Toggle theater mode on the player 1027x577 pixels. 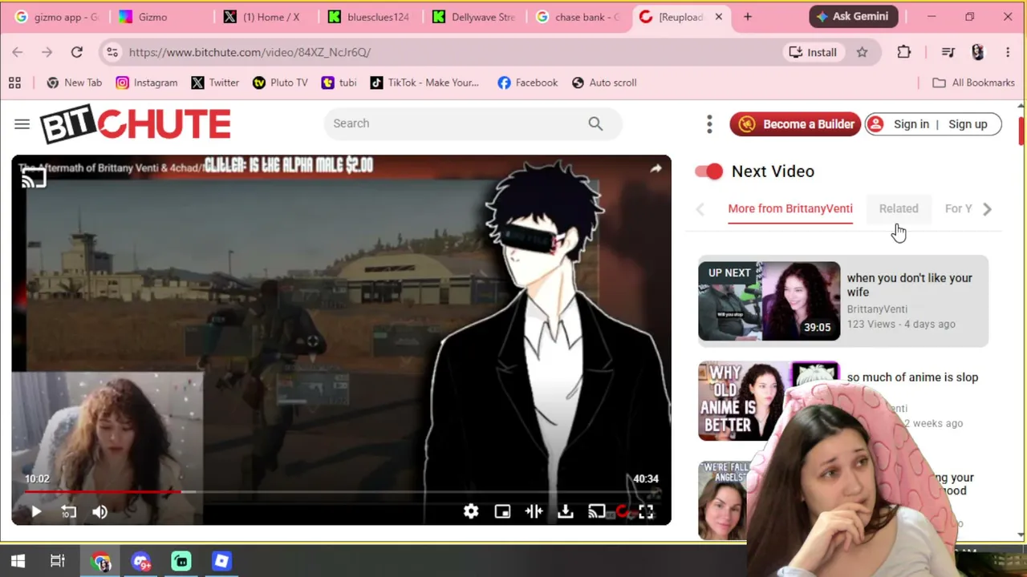pos(534,511)
